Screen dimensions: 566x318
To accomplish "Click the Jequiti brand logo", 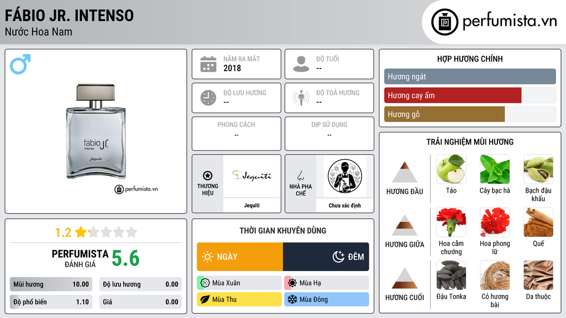I will [x=251, y=176].
